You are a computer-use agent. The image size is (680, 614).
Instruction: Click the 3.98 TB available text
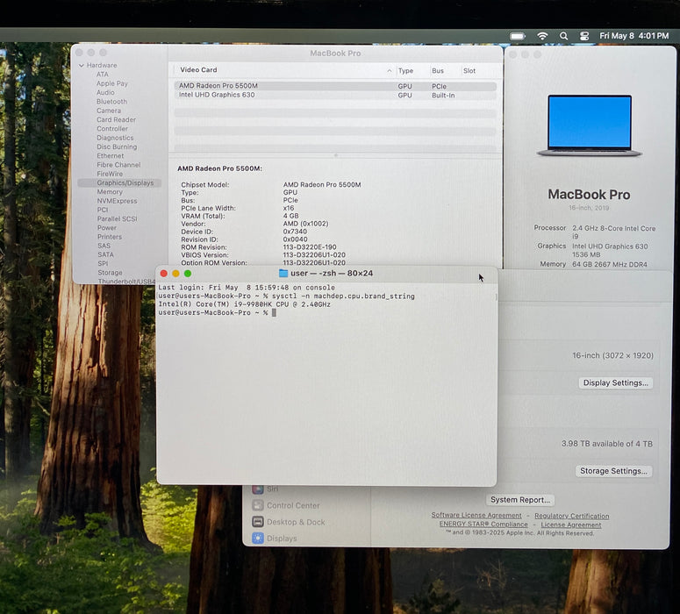click(607, 444)
